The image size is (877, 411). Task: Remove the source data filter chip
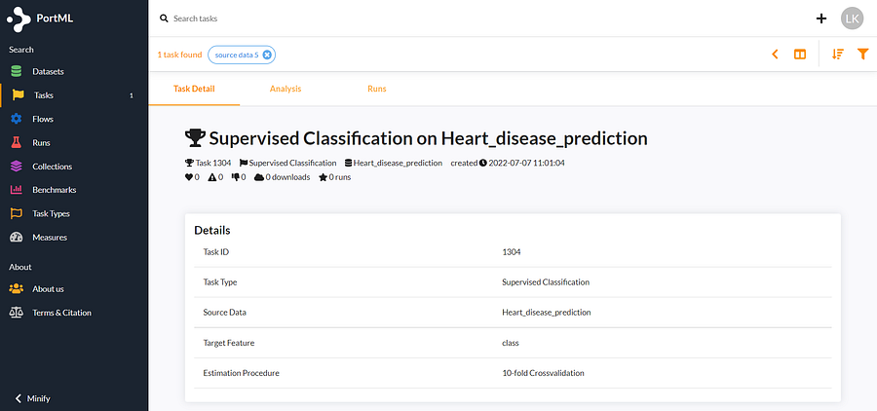267,55
